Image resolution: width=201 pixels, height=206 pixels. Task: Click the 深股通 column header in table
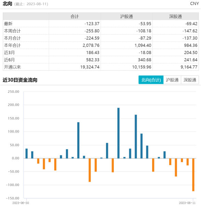[x=176, y=16]
